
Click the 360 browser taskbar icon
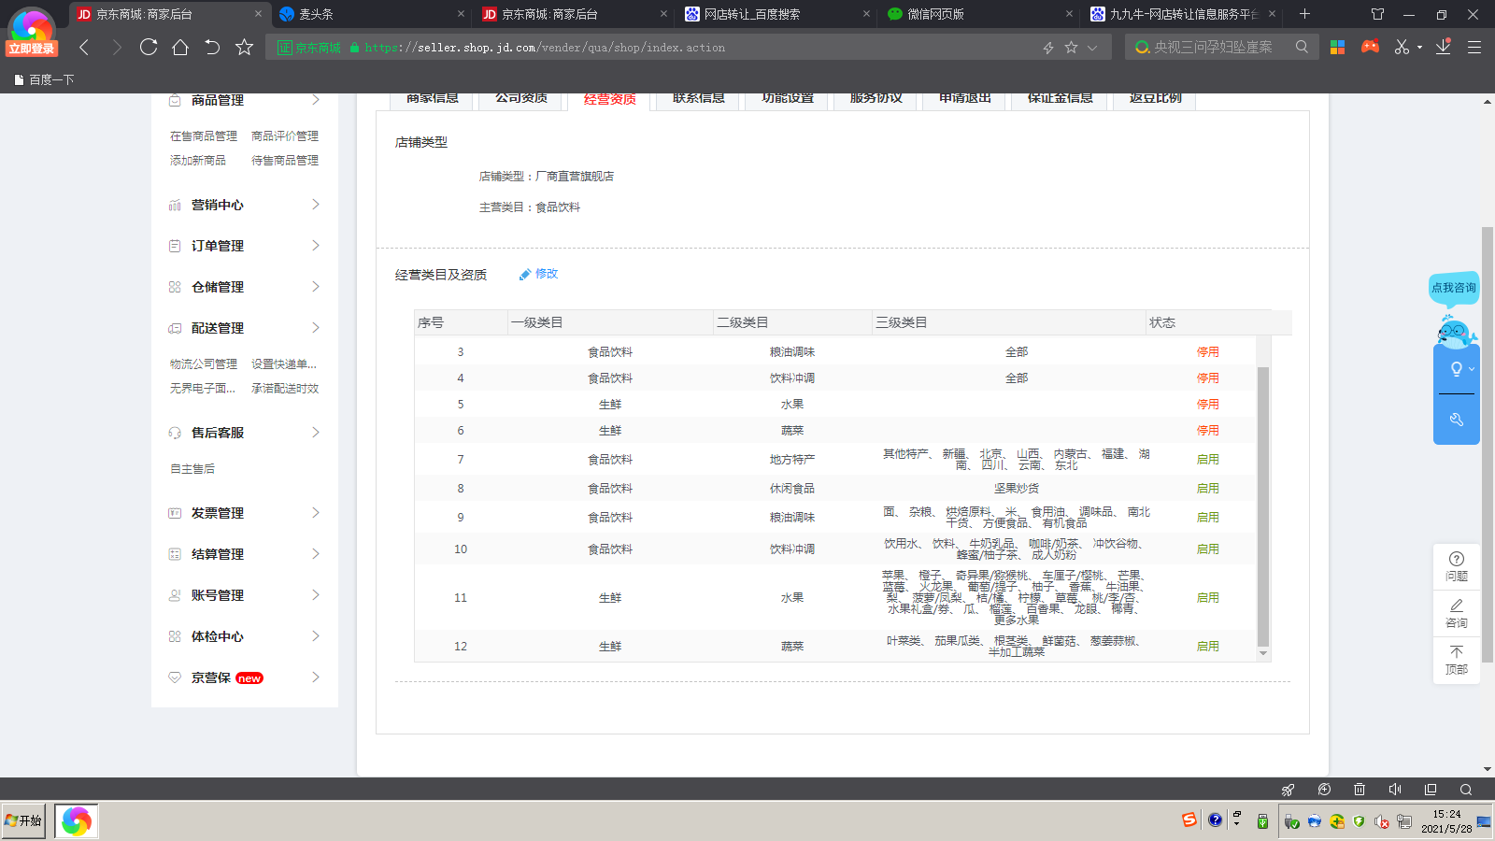click(77, 821)
